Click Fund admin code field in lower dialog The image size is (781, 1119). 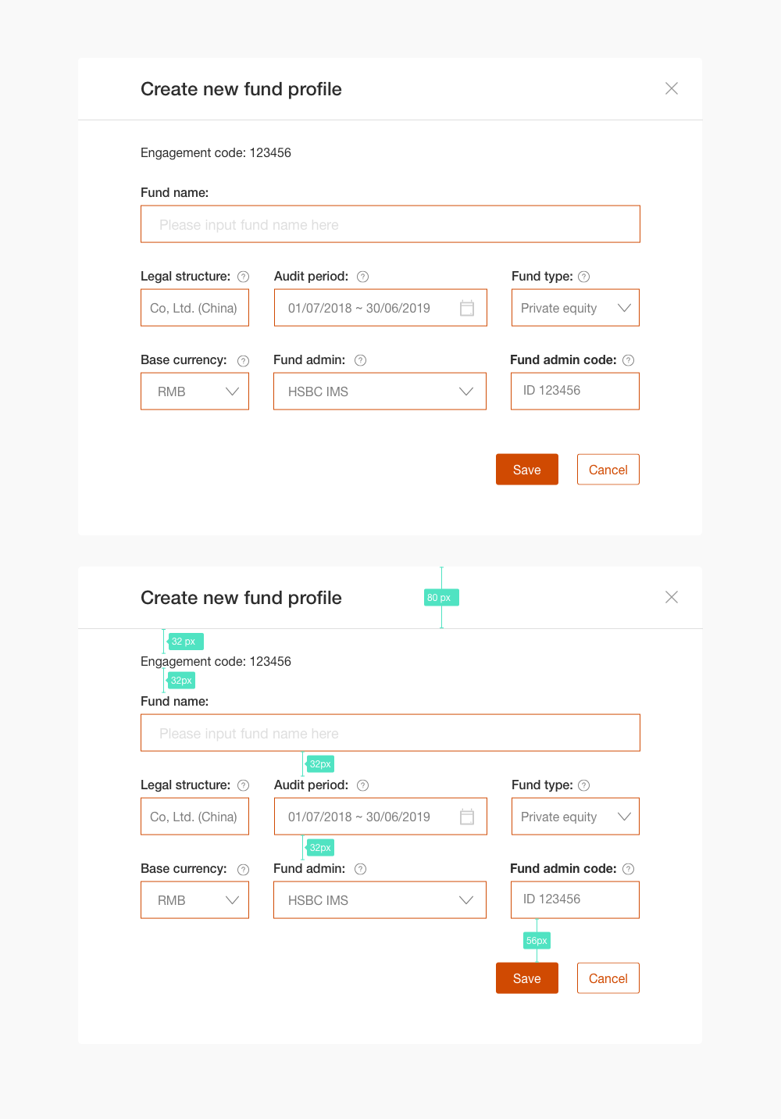[x=575, y=899]
